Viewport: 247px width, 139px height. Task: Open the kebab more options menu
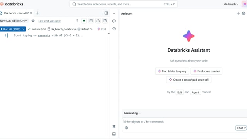[77, 20]
